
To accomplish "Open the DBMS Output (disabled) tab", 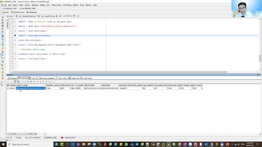I will [x=45, y=78].
